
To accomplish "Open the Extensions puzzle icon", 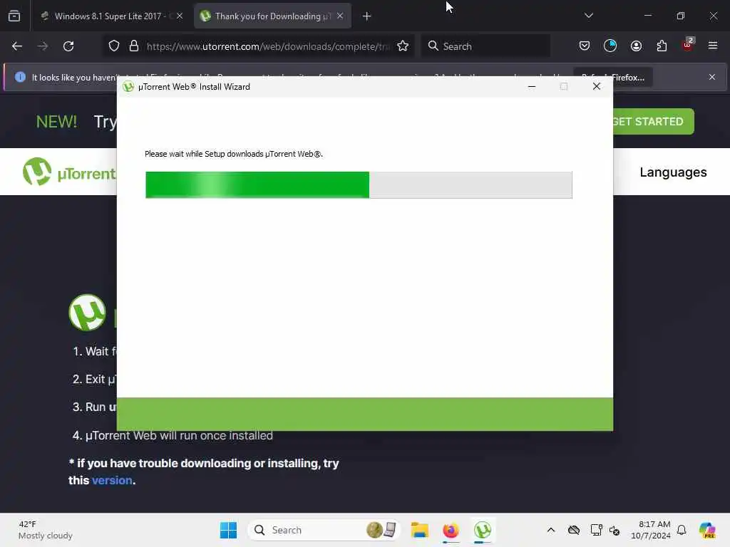I will pos(662,46).
